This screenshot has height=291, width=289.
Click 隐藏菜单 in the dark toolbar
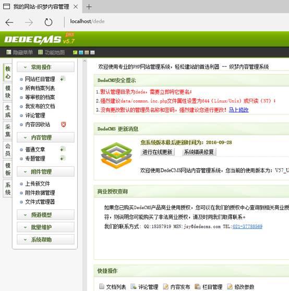pyautogui.click(x=20, y=52)
